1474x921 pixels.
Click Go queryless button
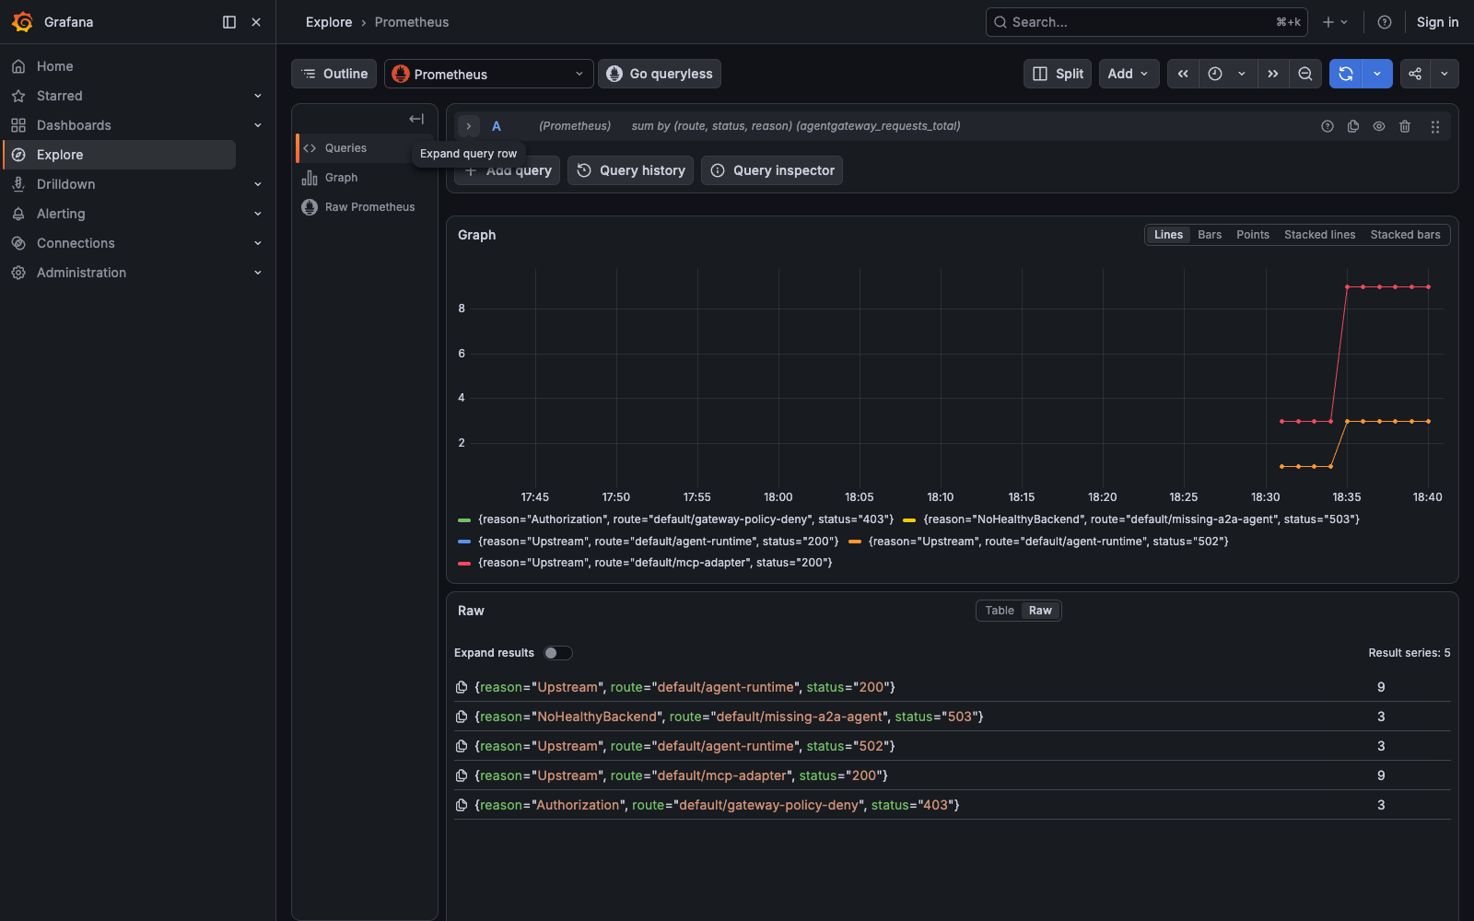click(660, 74)
